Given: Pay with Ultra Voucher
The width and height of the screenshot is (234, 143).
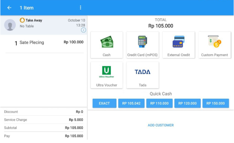Looking at the screenshot, I should pyautogui.click(x=107, y=75).
